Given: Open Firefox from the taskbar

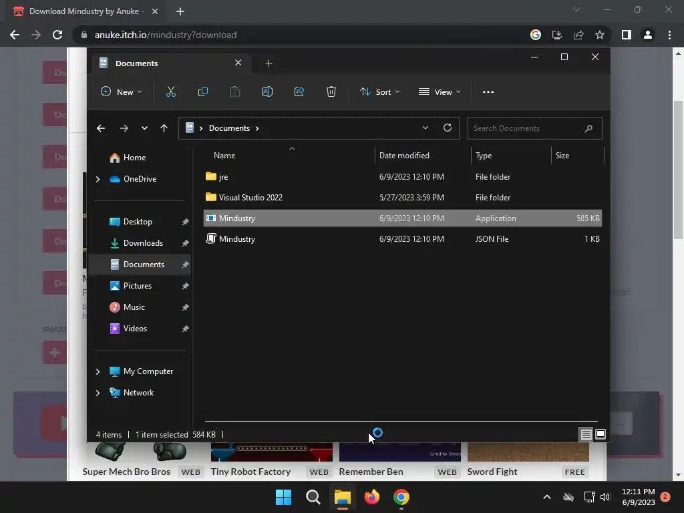Looking at the screenshot, I should (372, 497).
